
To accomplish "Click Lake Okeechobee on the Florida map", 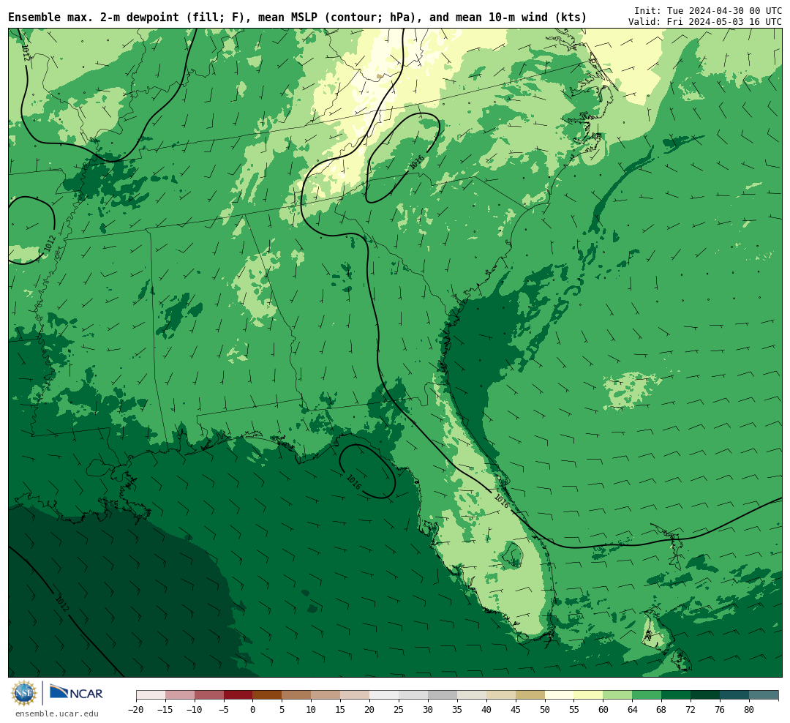I will click(x=513, y=555).
